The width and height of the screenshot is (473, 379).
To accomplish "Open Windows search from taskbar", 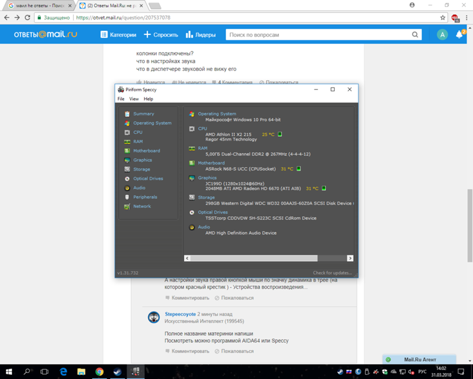I will (x=27, y=371).
